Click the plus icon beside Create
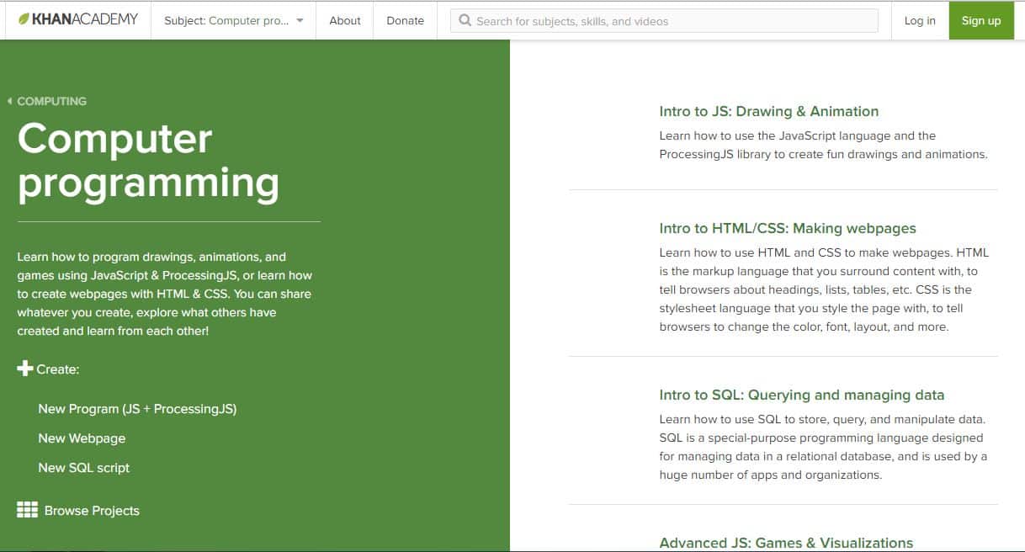The width and height of the screenshot is (1025, 552). [x=25, y=368]
